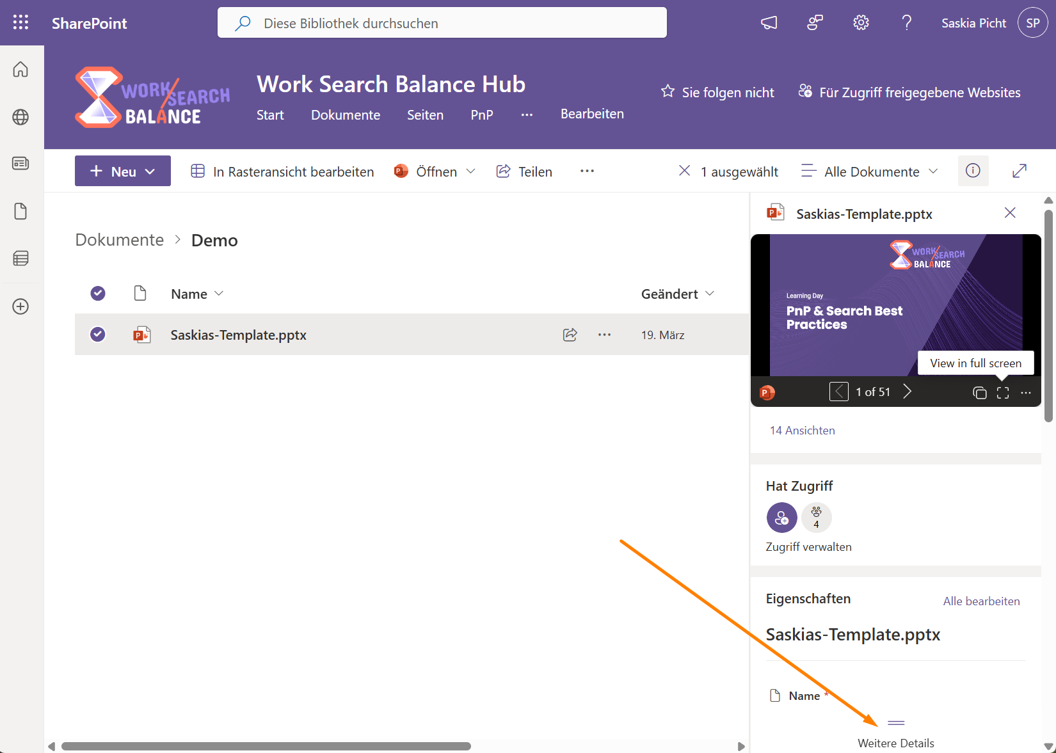Open My Sites globe icon

[20, 117]
